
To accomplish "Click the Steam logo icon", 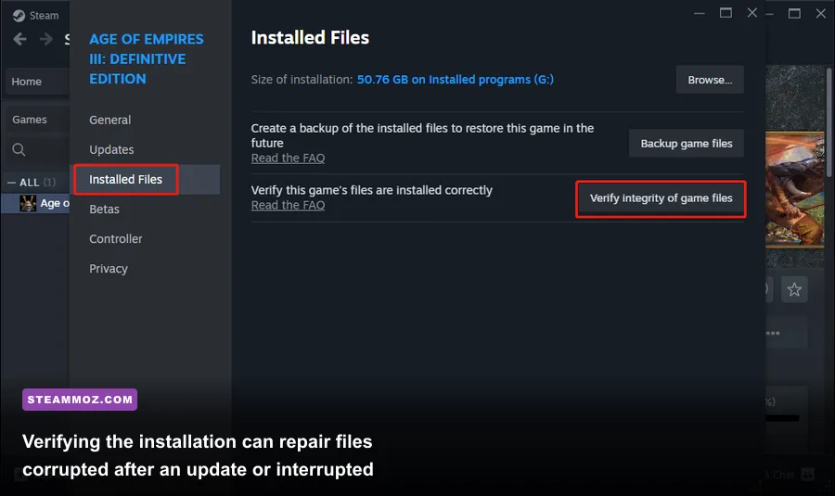I will 19,16.
